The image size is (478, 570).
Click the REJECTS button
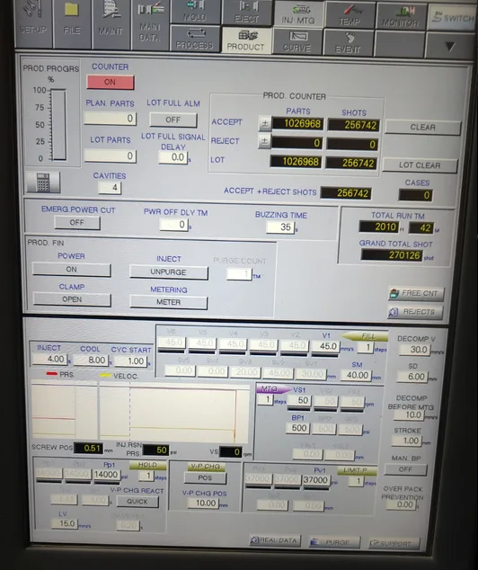coord(415,312)
